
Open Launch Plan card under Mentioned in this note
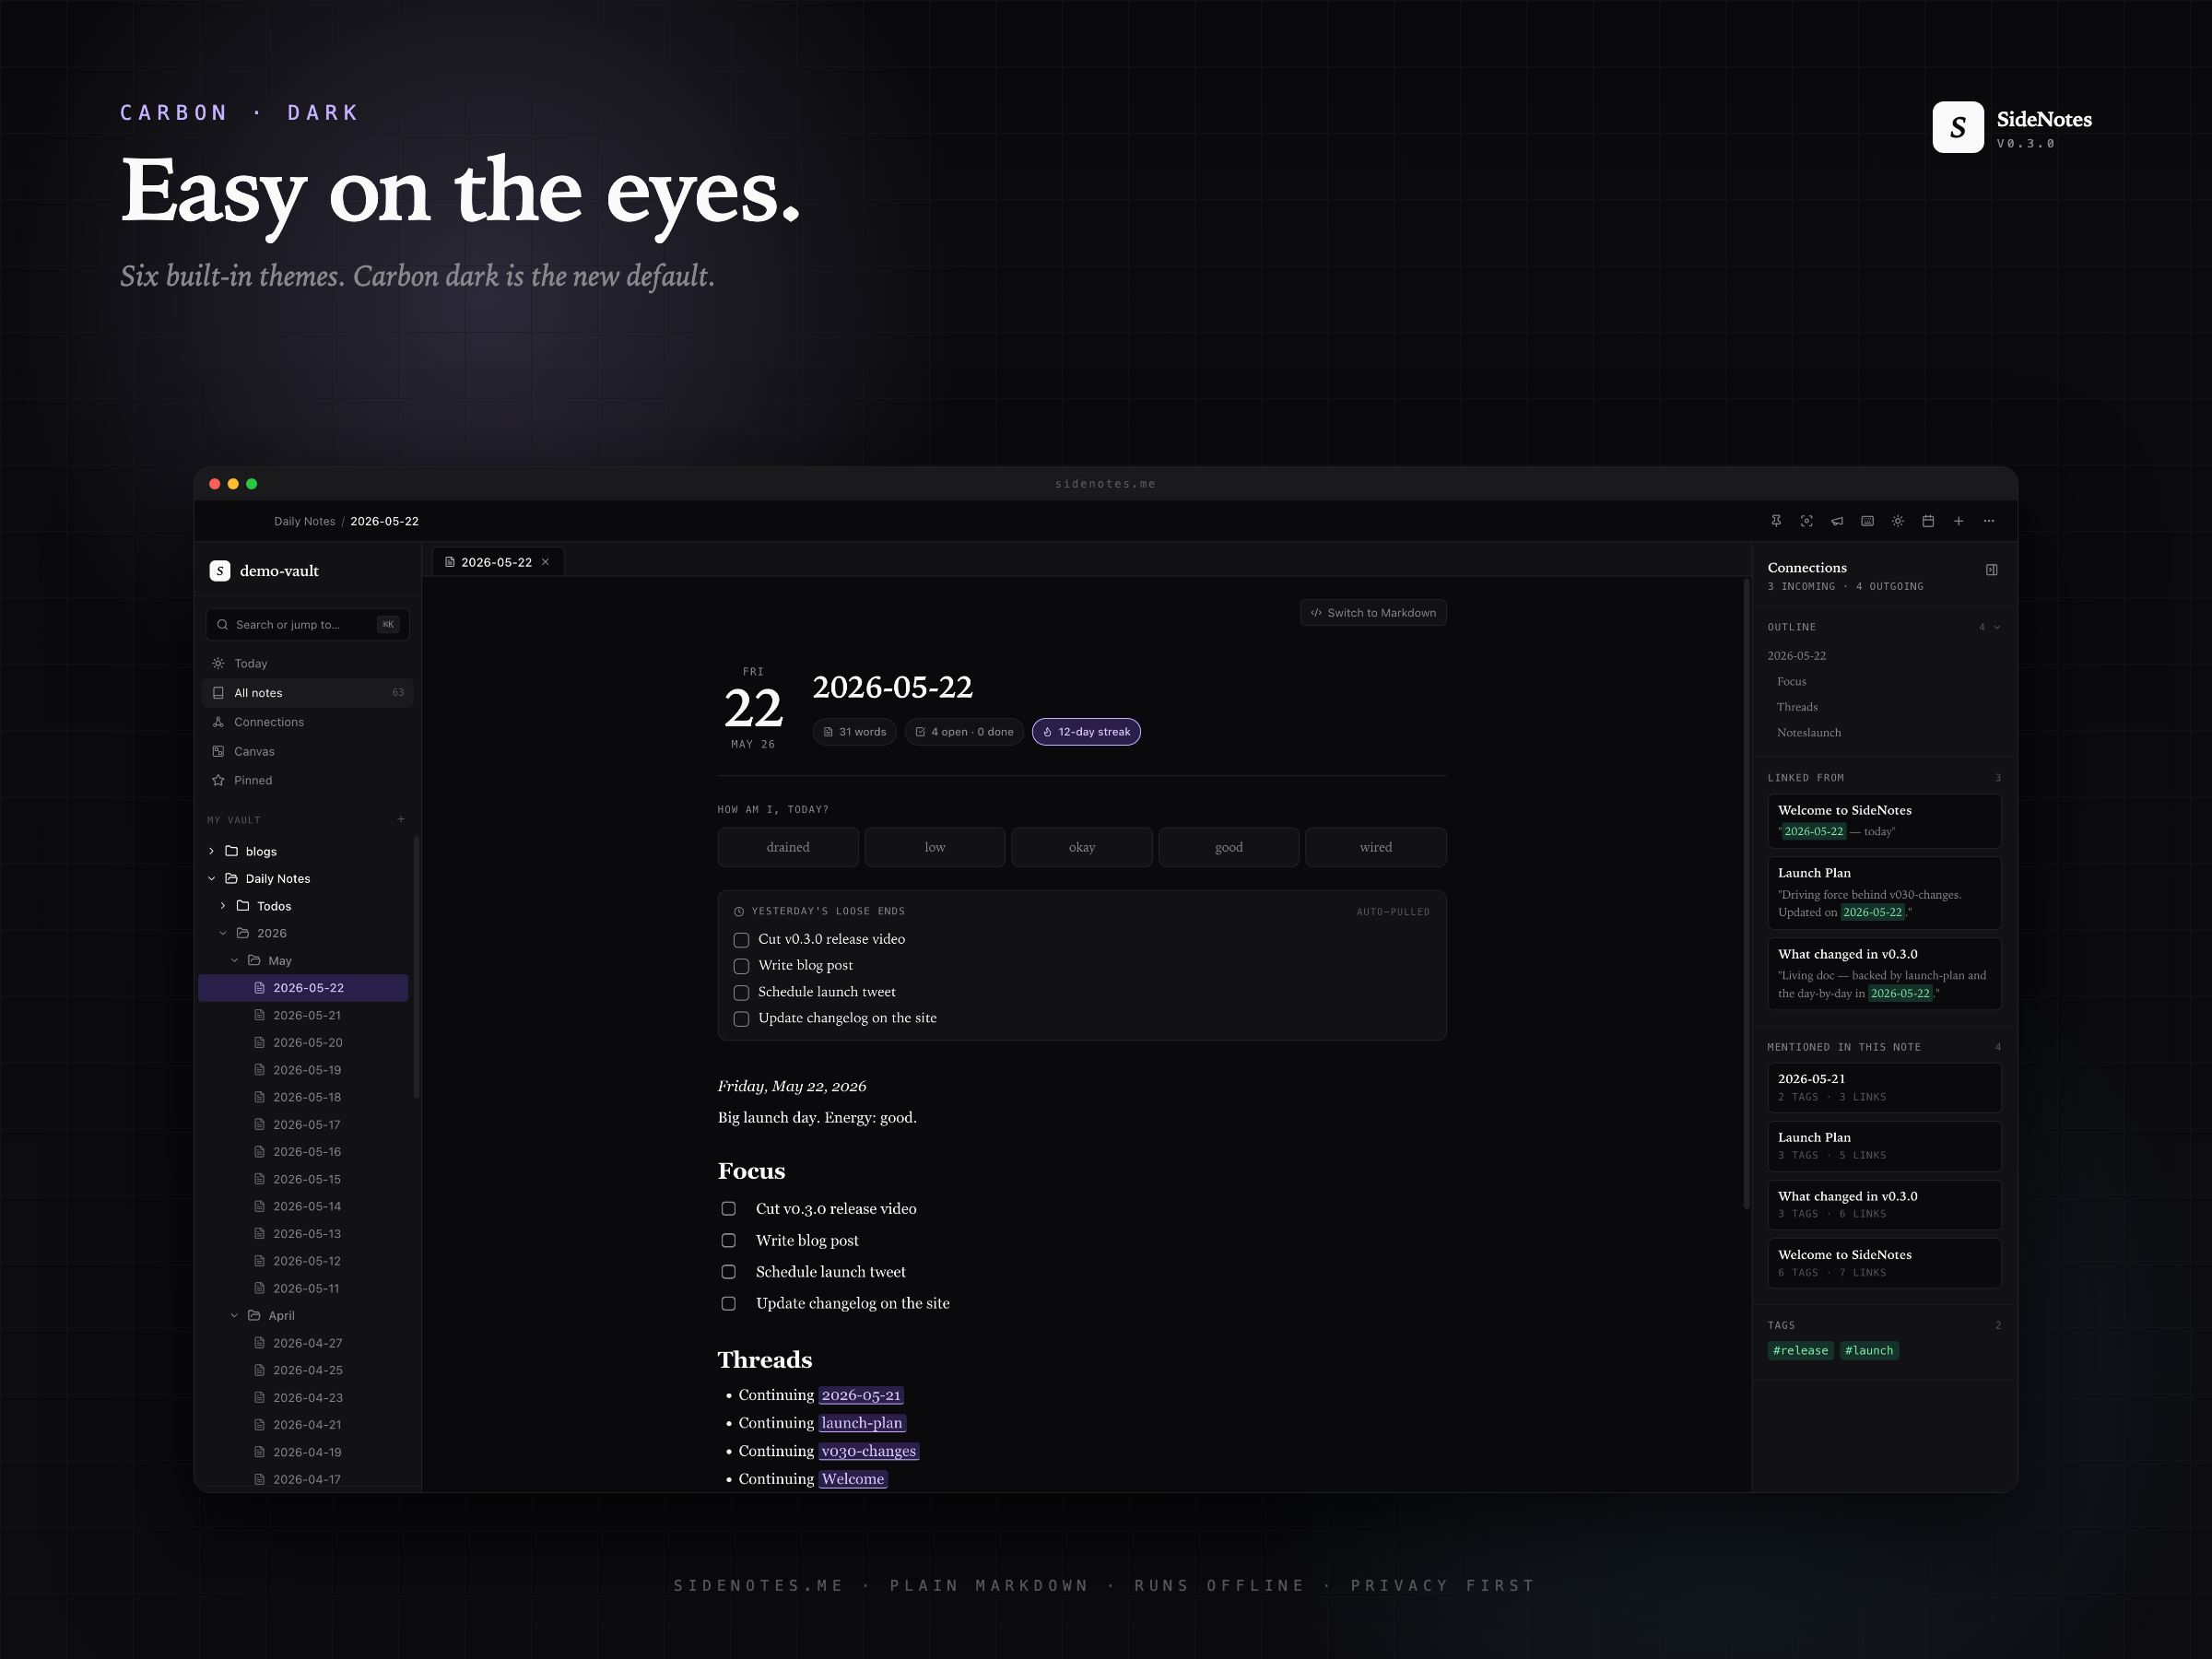pos(1884,1146)
